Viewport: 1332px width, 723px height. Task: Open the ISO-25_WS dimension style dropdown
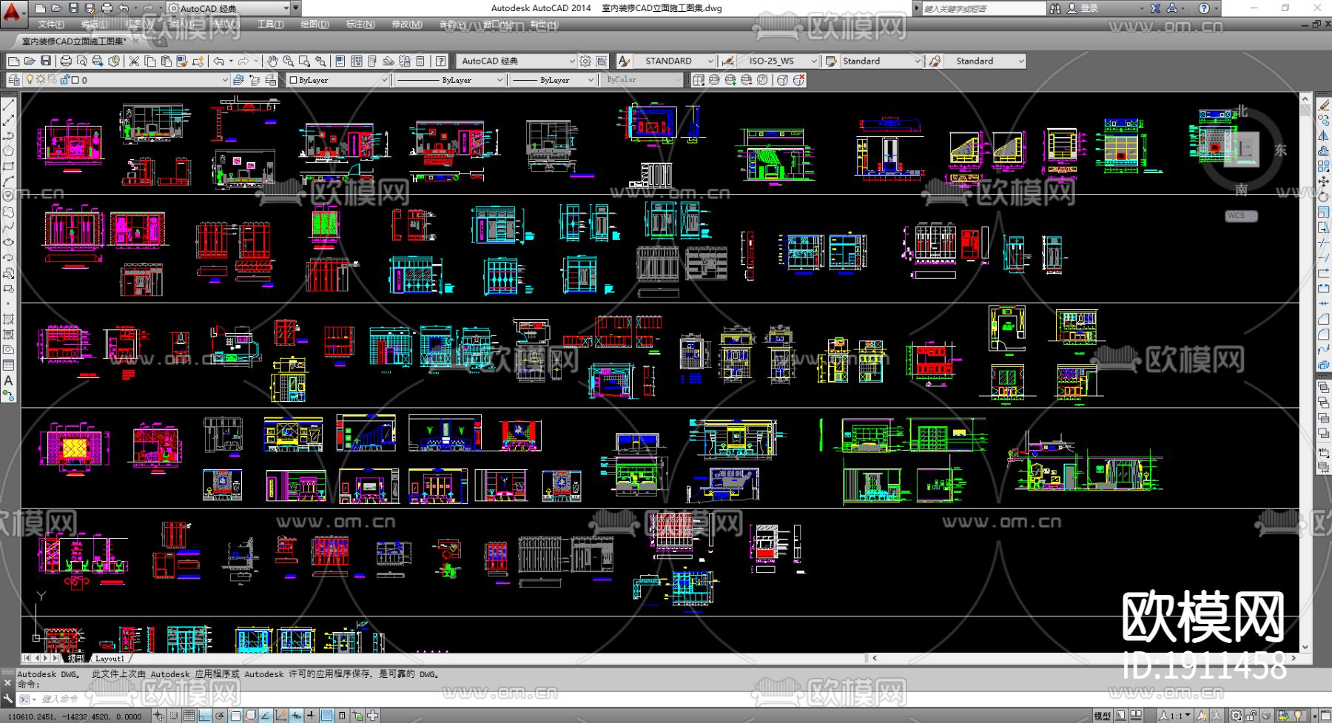(x=778, y=61)
